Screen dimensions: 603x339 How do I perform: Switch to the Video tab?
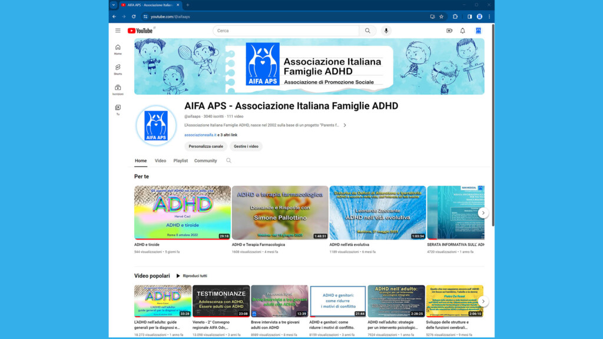click(160, 160)
